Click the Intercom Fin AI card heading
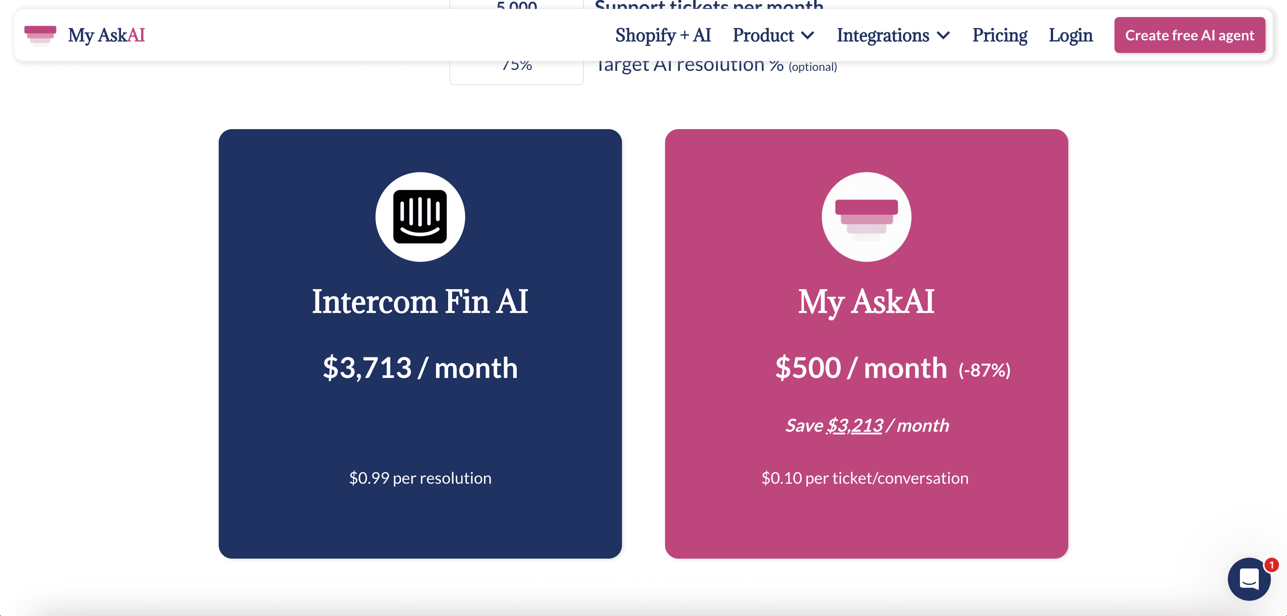Image resolution: width=1287 pixels, height=616 pixels. pyautogui.click(x=420, y=302)
